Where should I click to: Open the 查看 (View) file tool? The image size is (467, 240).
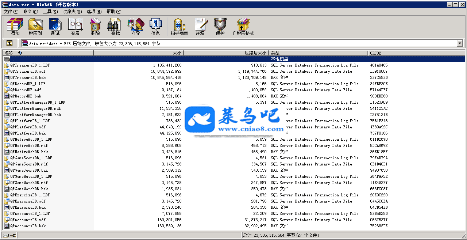tap(76, 27)
